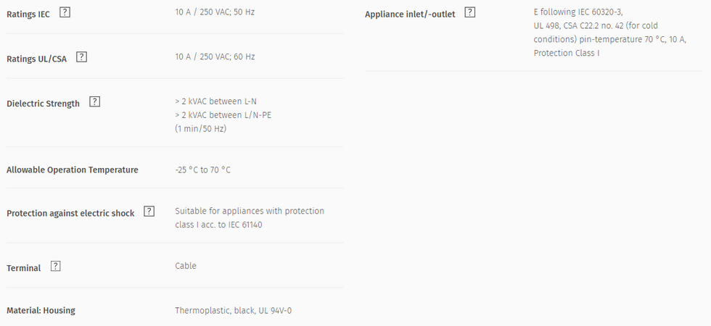Open help icon beside Ratings UL/CSA

(x=81, y=57)
